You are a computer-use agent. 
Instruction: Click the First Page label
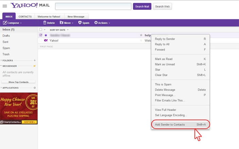(46, 46)
